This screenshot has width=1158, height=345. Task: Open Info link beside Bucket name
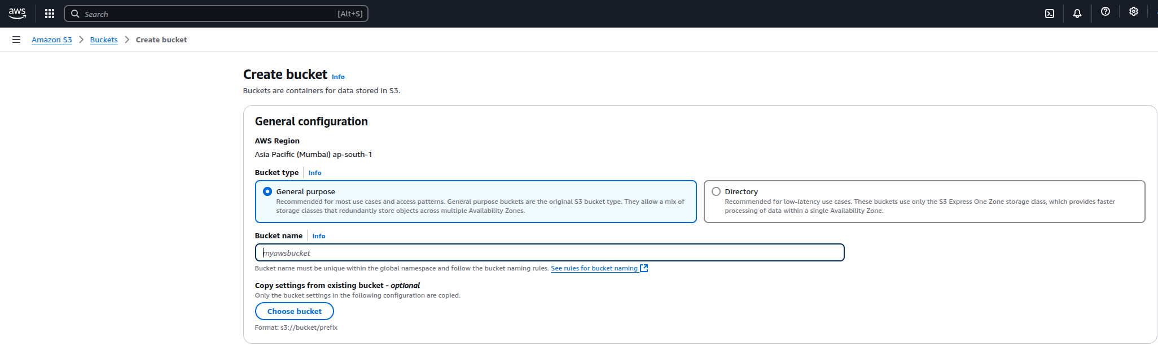tap(319, 236)
